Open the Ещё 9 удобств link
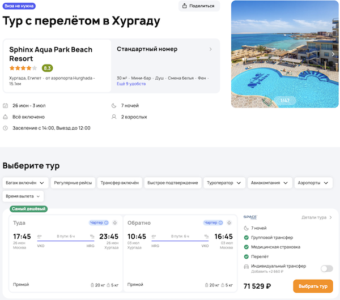The height and width of the screenshot is (300, 340). [x=131, y=84]
